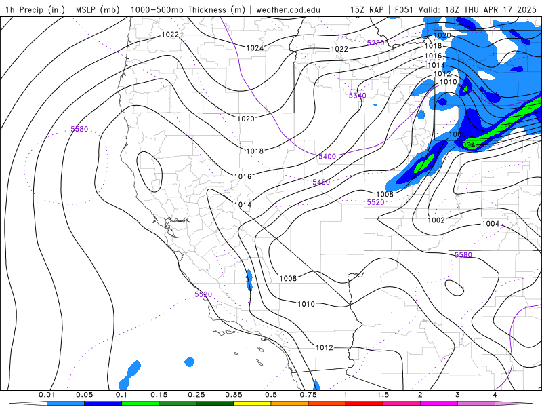Click the '0.15' legend value
This screenshot has height=407, width=542.
coord(159,395)
